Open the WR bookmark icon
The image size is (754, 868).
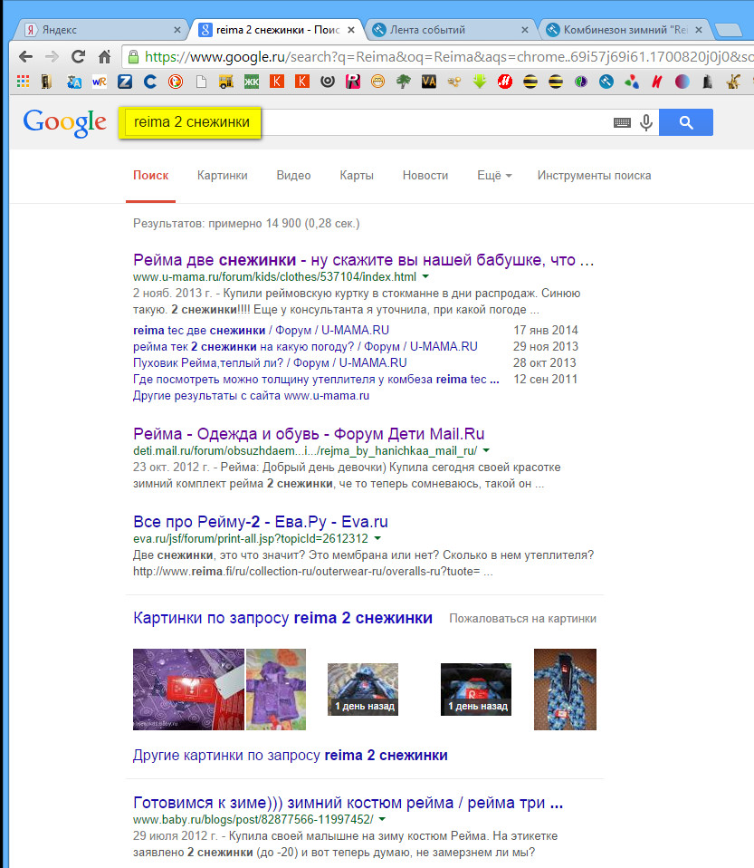(99, 82)
